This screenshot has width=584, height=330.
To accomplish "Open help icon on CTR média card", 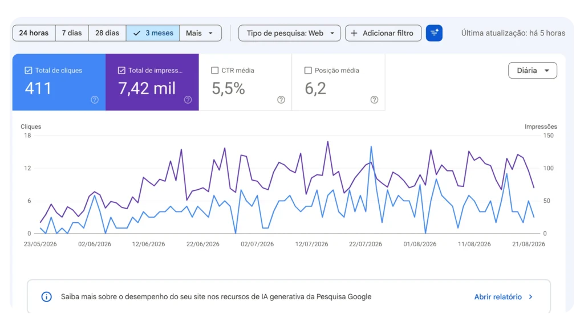I will pyautogui.click(x=281, y=100).
